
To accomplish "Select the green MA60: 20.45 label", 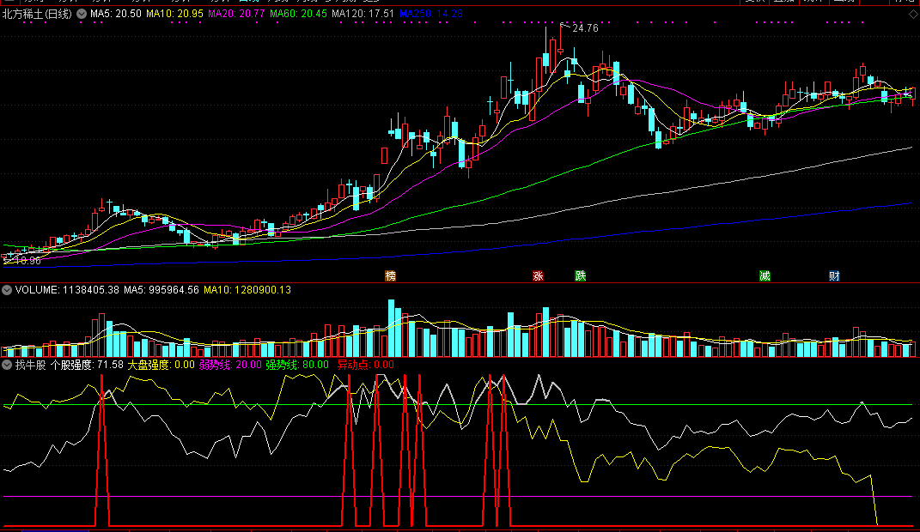I will (298, 14).
